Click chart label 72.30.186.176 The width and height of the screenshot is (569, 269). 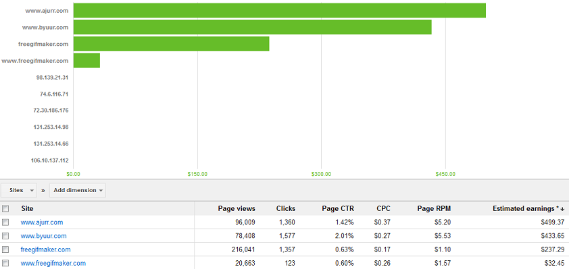(51, 110)
